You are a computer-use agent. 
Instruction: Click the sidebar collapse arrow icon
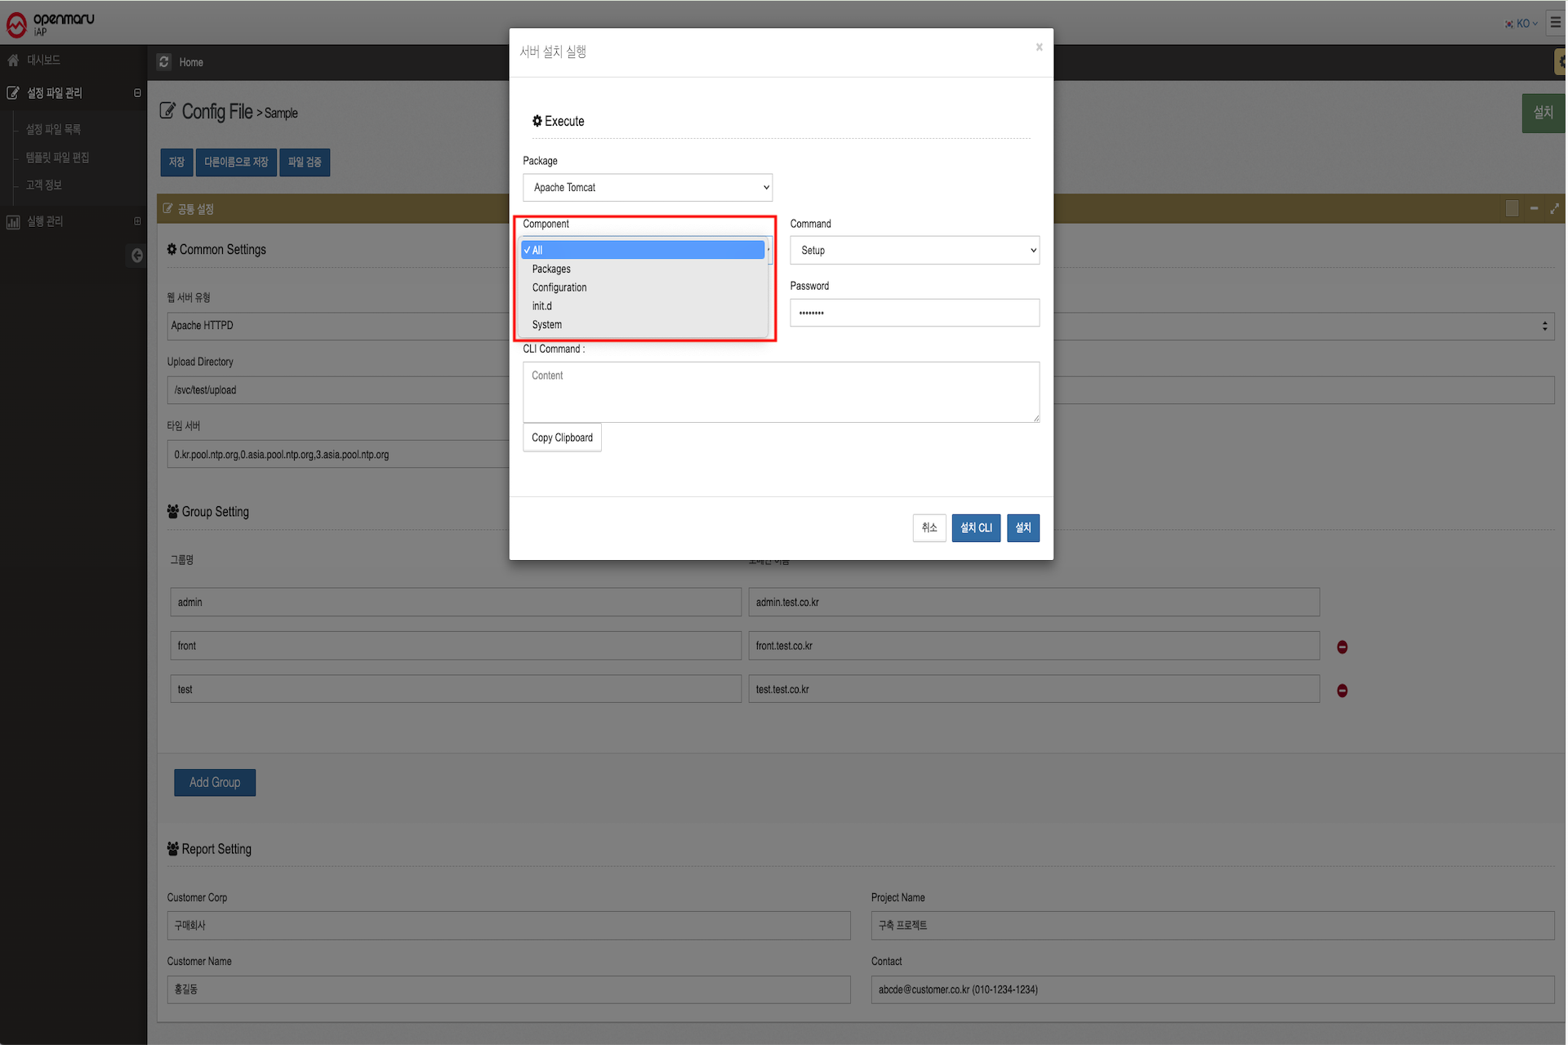[x=136, y=256]
